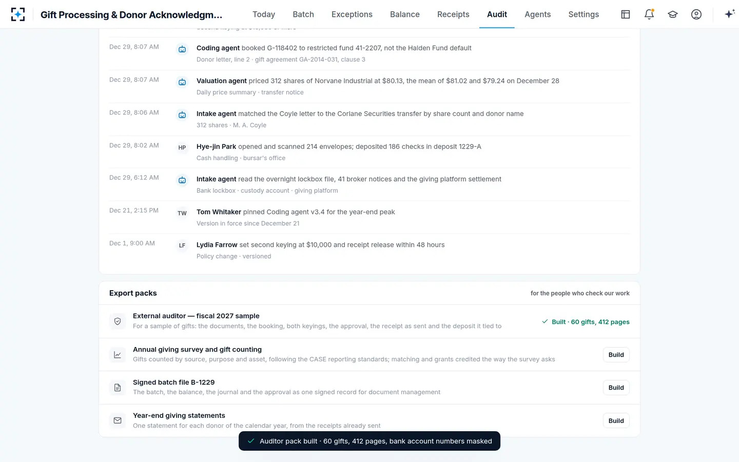The image size is (739, 462).
Task: Select the Audit tab
Action: tap(497, 14)
